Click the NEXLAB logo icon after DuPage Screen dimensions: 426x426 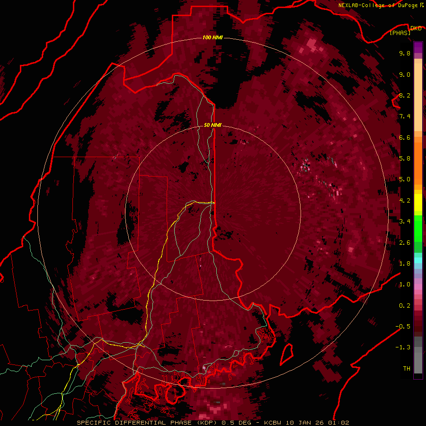[x=421, y=5]
